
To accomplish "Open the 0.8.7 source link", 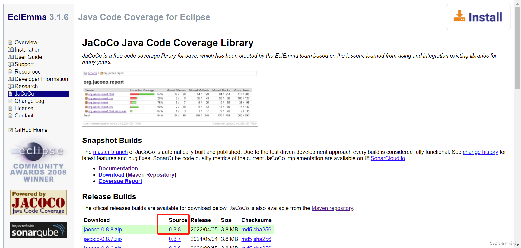I will pyautogui.click(x=175, y=239).
